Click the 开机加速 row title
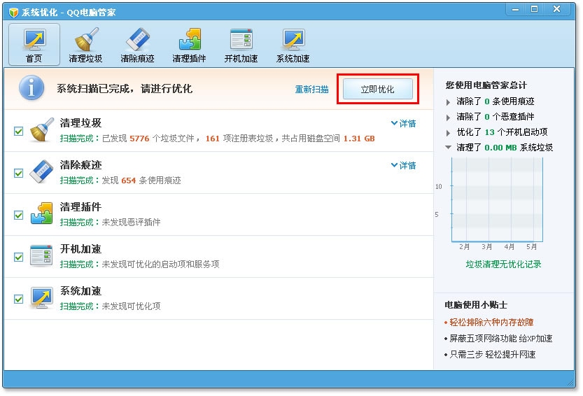 pos(80,249)
